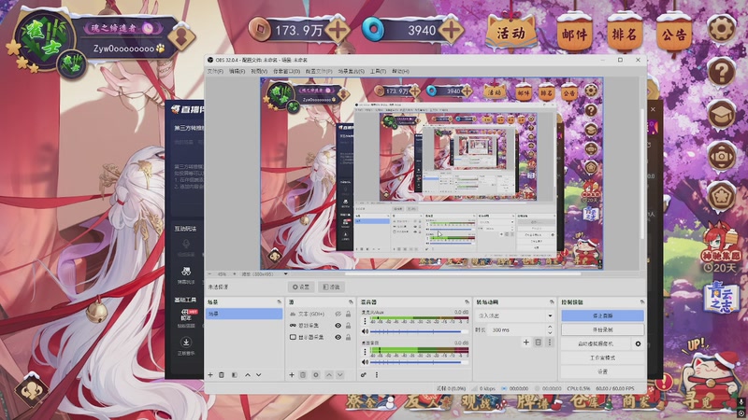748x420 pixels.
Task: Open the game help question mark icon
Action: tap(721, 73)
